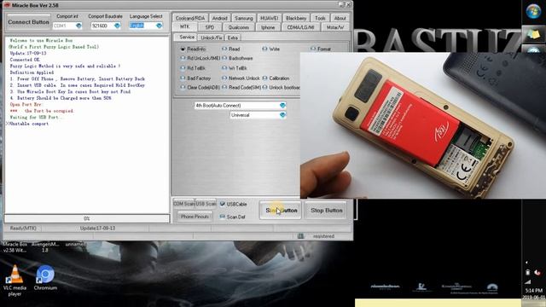Switch to the HUAWEI tab

[270, 18]
